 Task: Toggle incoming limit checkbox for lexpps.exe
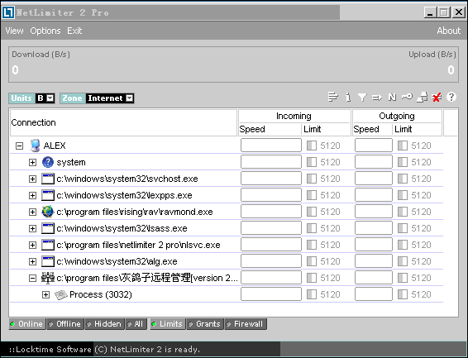click(311, 195)
